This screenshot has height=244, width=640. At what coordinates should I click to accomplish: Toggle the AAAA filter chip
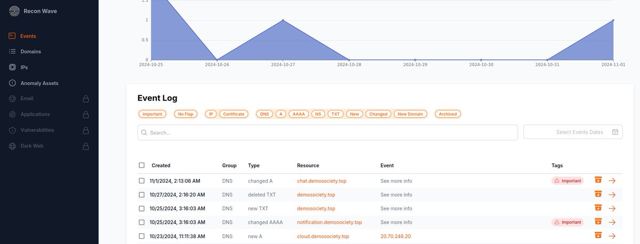click(x=299, y=114)
